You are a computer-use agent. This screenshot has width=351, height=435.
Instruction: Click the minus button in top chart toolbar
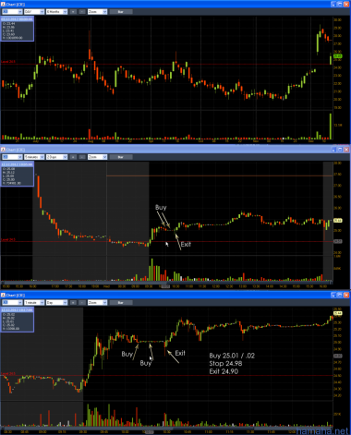pos(82,12)
